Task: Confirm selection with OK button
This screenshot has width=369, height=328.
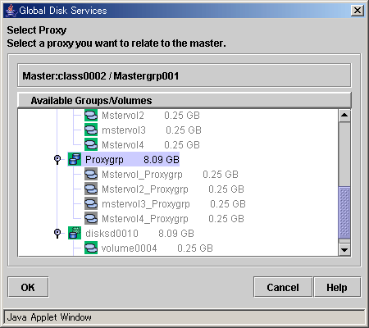Action: 28,287
